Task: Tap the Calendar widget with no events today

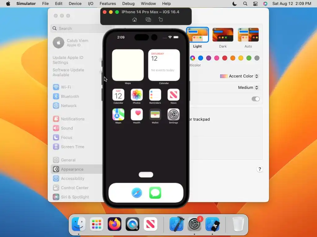Action: point(164,65)
